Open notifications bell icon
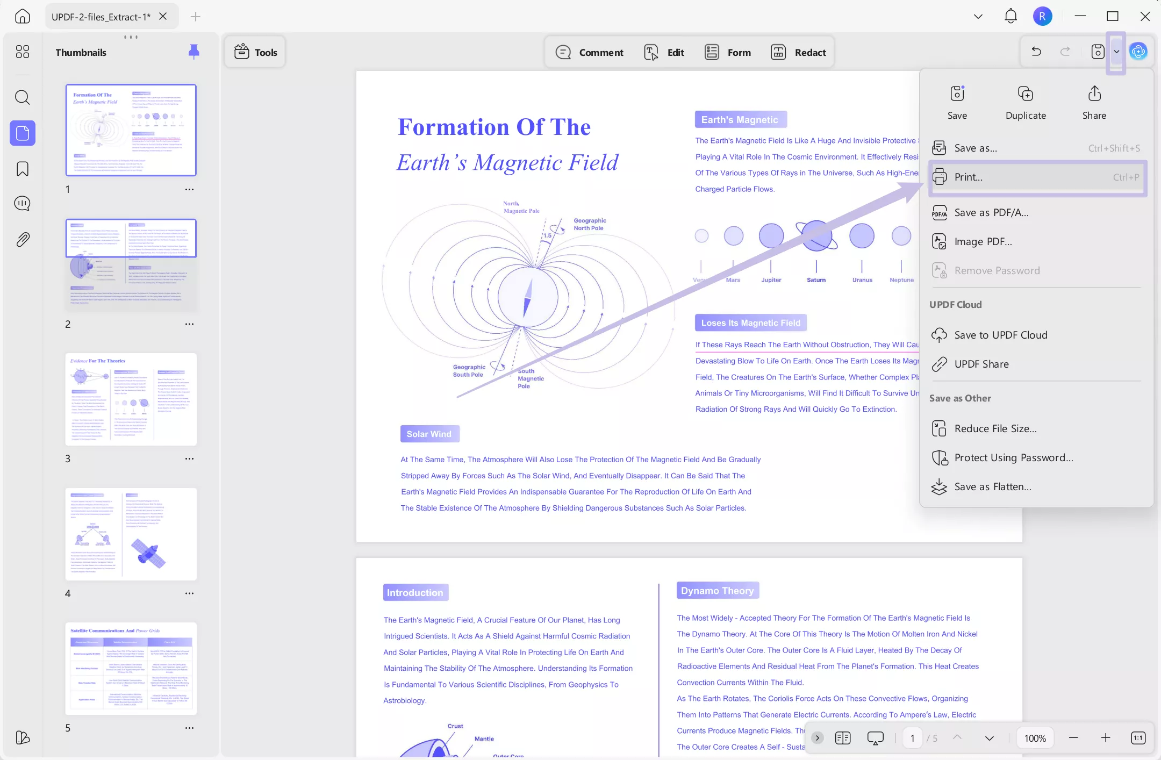Image resolution: width=1161 pixels, height=760 pixels. click(1010, 16)
